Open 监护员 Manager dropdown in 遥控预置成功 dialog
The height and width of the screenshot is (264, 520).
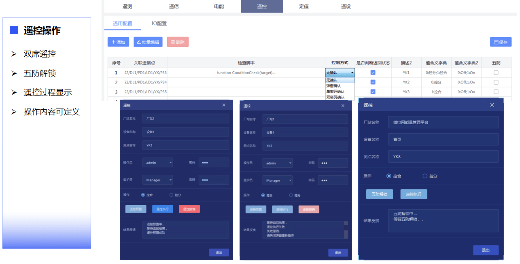(158, 180)
